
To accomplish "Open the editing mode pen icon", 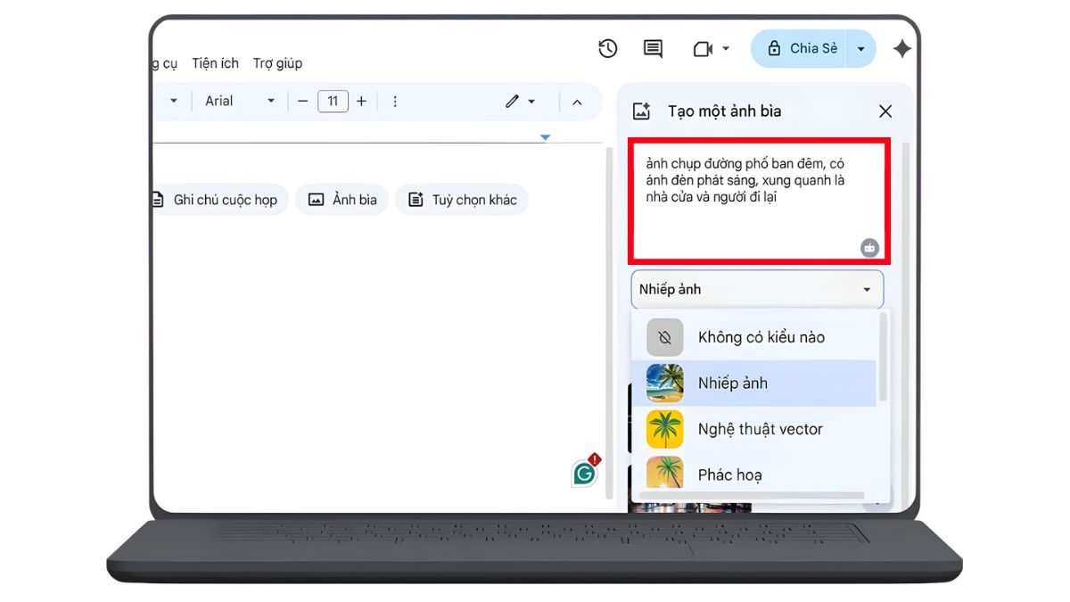I will coord(513,101).
